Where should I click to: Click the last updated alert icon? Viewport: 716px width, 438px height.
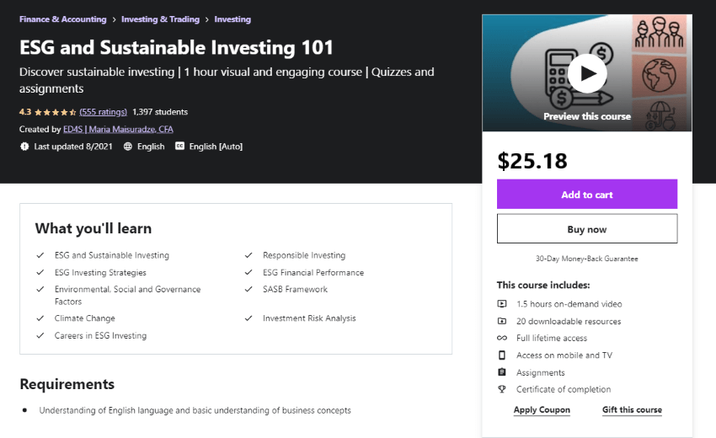tap(24, 147)
